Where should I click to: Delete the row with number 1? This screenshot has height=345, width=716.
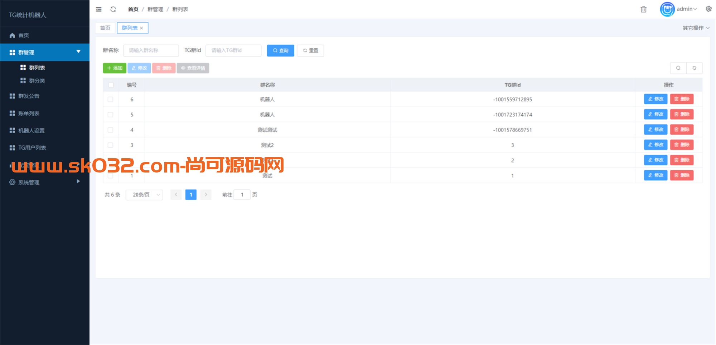point(682,175)
